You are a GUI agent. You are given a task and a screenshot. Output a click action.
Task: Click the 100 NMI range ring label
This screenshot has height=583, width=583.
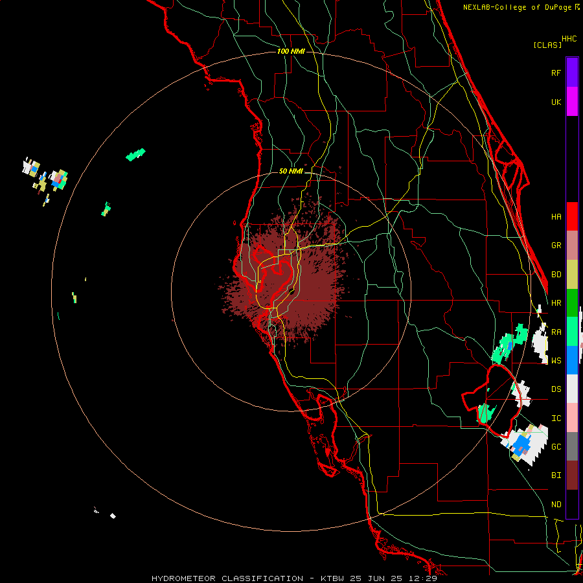pyautogui.click(x=291, y=51)
